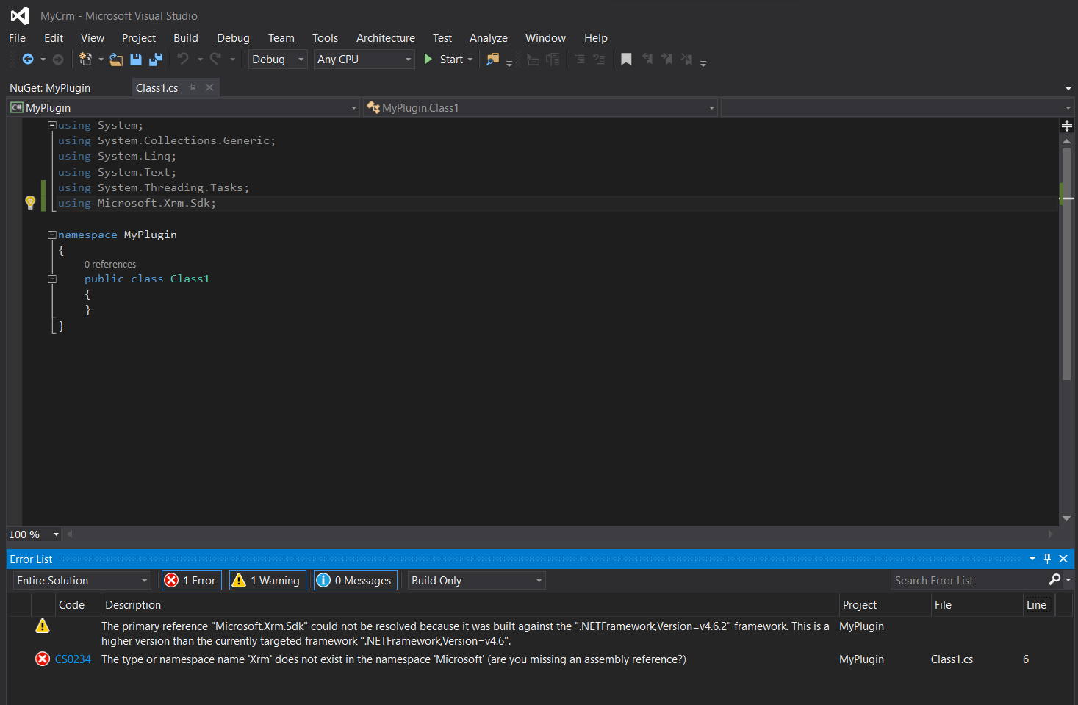Click the Error List auto-hide pin icon

1047,559
